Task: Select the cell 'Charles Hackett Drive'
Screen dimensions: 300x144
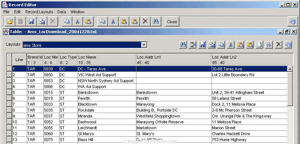Action: tap(249, 134)
